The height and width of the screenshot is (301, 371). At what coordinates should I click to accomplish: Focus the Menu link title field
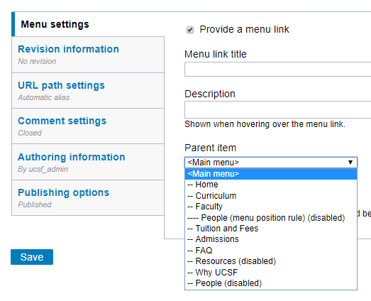click(x=278, y=70)
